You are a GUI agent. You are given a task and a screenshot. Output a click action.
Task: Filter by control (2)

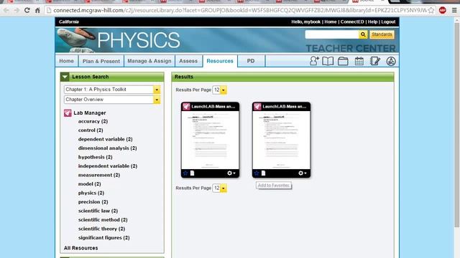91,130
